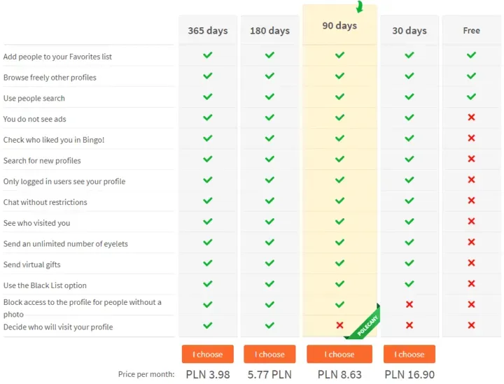Choose the 180 days plan
504x384 pixels.
[269, 354]
